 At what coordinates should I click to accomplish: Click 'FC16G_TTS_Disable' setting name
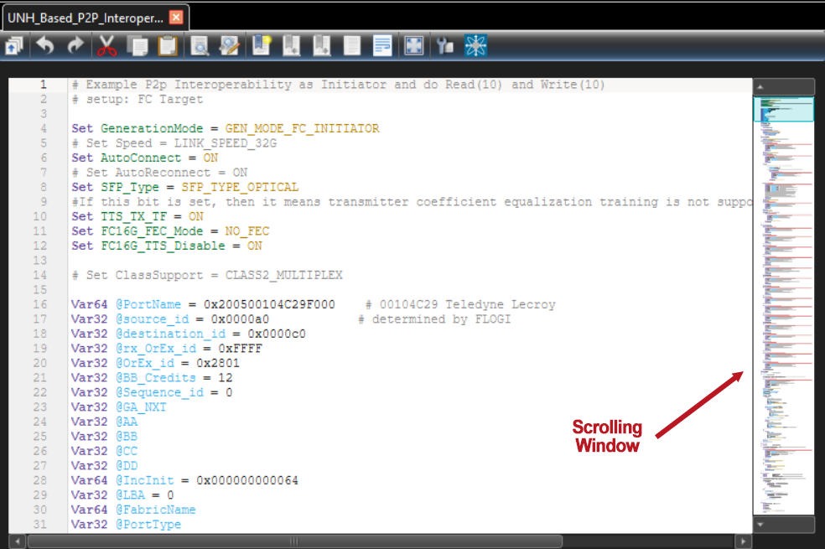(x=163, y=246)
